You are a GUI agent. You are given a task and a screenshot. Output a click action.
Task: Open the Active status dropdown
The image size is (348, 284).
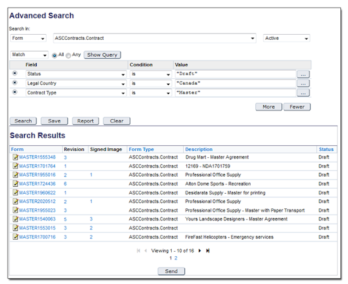tap(287, 38)
